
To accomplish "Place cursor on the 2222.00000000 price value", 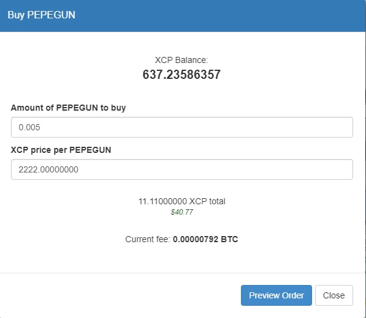I will [x=48, y=169].
